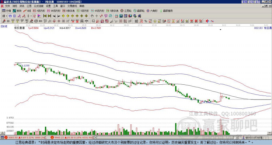Select the hand pan tool
Image resolution: width=272 pixels, height=145 pixels.
pyautogui.click(x=92, y=16)
